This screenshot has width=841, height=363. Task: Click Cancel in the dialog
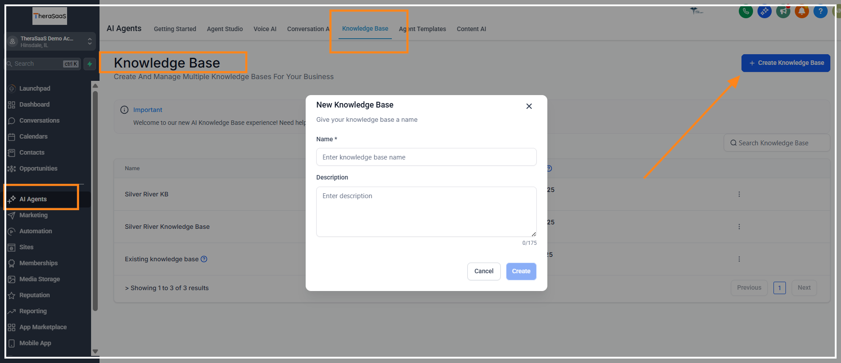tap(484, 271)
